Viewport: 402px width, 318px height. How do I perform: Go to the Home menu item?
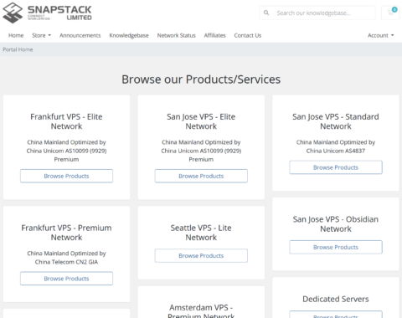[16, 35]
